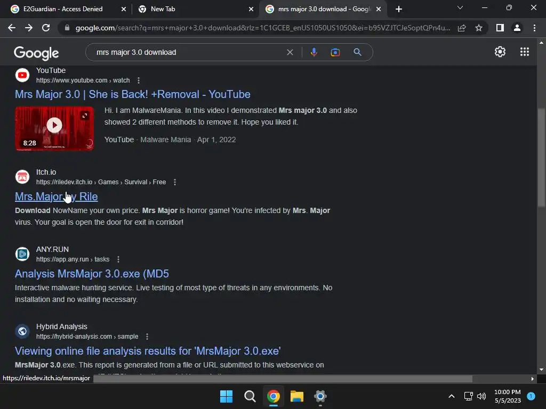Expand the video preview thumbnail
Viewport: 546px width, 409px height.
click(85, 116)
